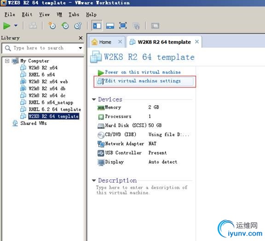Open the File menu
This screenshot has height=241, width=265.
coord(10,15)
